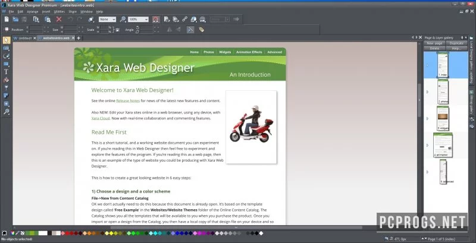The width and height of the screenshot is (476, 243).
Task: Click the Duplicate button
Action: pyautogui.click(x=456, y=43)
